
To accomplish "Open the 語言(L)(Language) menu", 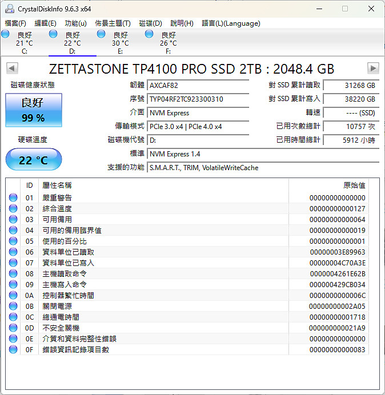I will 231,23.
